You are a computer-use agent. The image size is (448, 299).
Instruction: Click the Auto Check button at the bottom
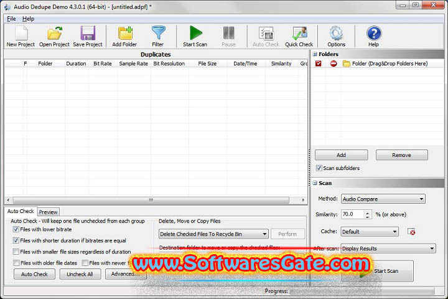click(34, 274)
